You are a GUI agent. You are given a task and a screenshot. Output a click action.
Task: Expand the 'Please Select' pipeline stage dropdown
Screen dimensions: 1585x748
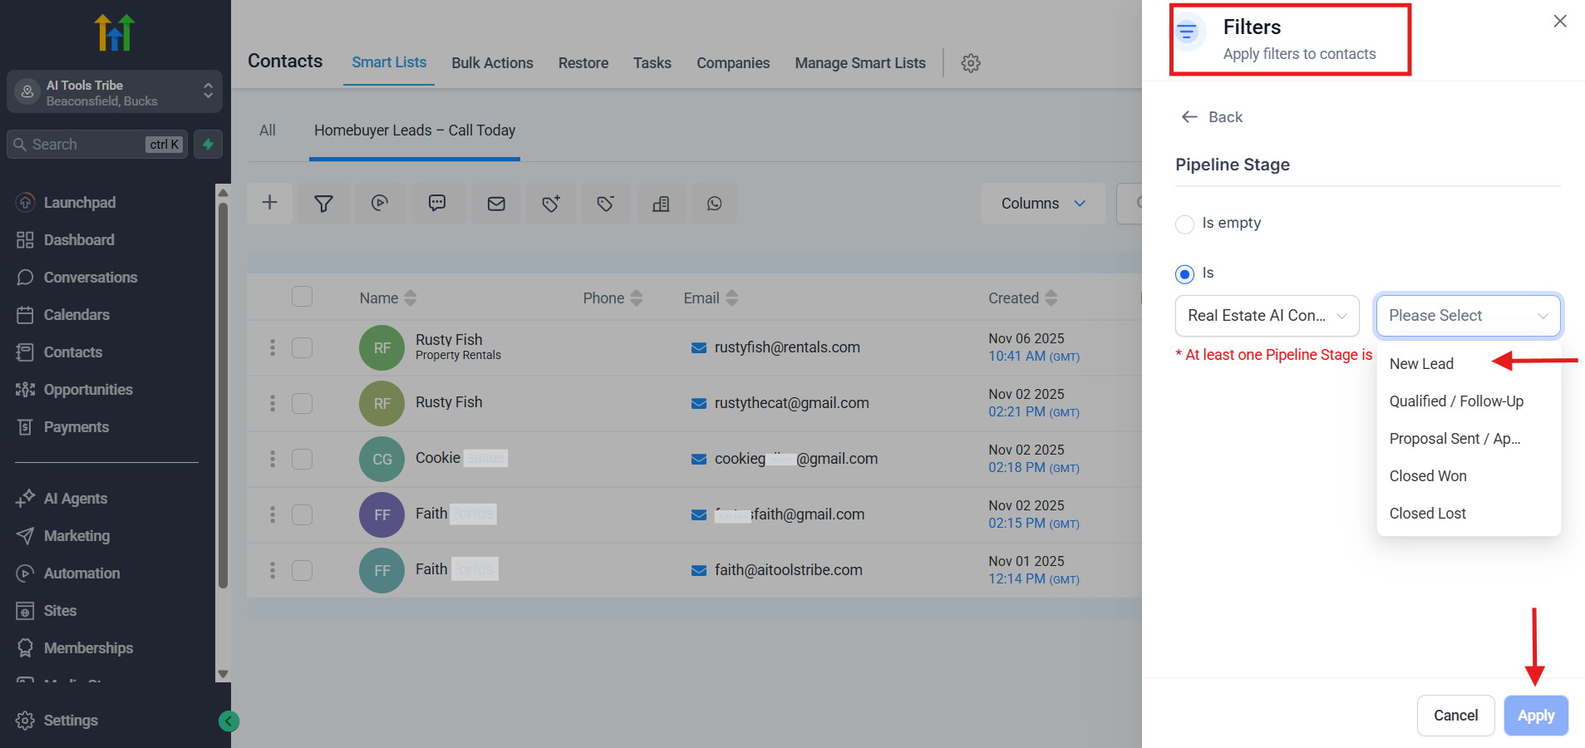[1467, 316]
